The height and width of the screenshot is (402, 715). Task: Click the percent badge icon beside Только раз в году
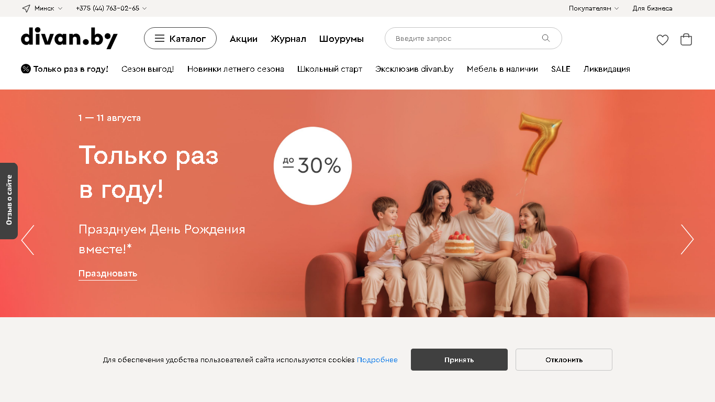26,69
